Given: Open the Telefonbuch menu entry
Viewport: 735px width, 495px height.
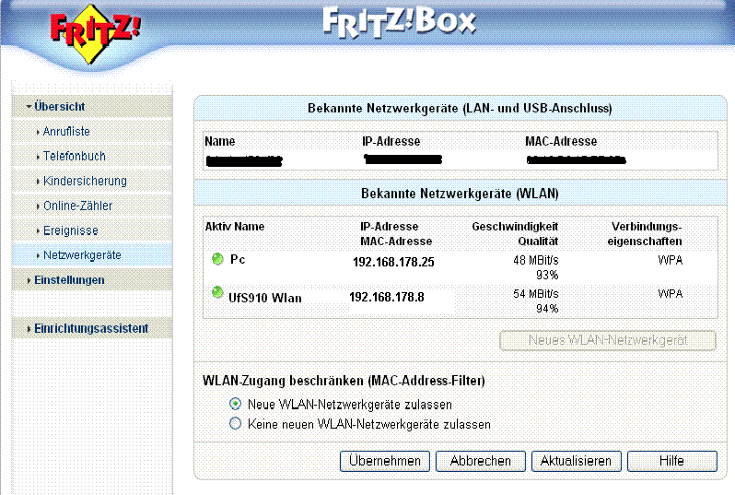Looking at the screenshot, I should [74, 157].
